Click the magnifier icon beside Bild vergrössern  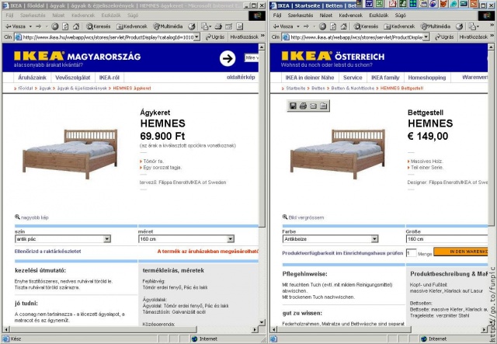point(285,217)
